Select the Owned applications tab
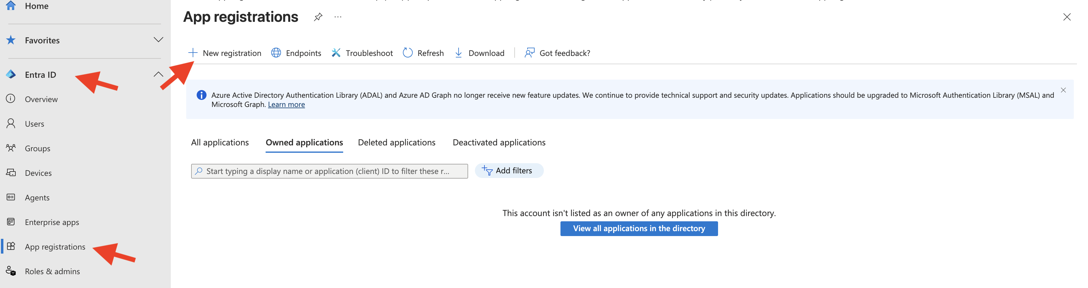 304,143
